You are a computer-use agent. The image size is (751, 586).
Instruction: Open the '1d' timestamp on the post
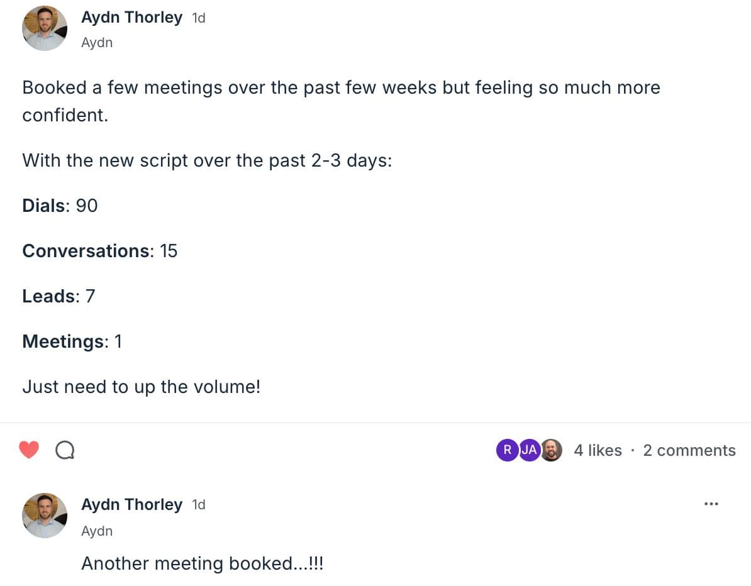[198, 17]
